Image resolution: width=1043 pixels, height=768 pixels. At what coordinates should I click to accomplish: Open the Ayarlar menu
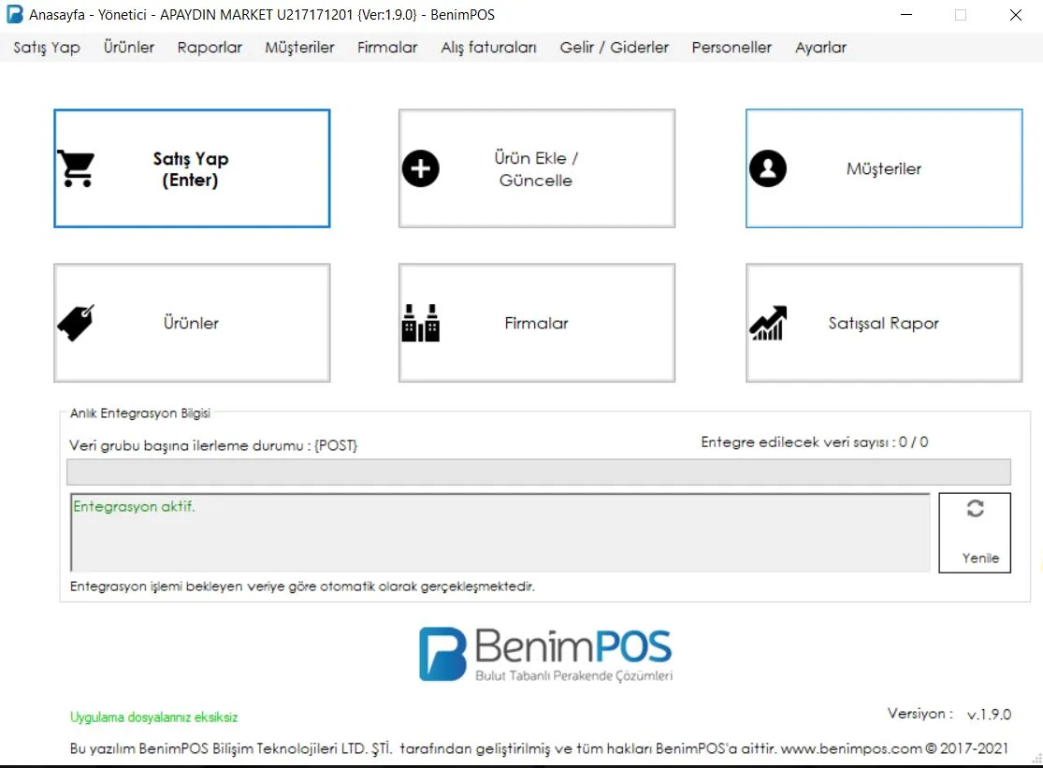(820, 47)
